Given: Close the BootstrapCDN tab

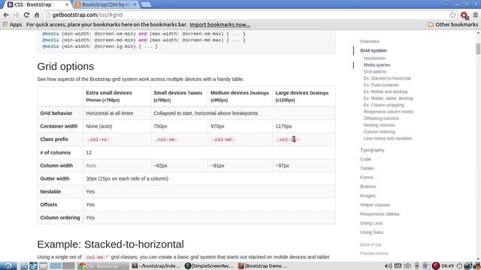Looking at the screenshot, I should (x=135, y=4).
